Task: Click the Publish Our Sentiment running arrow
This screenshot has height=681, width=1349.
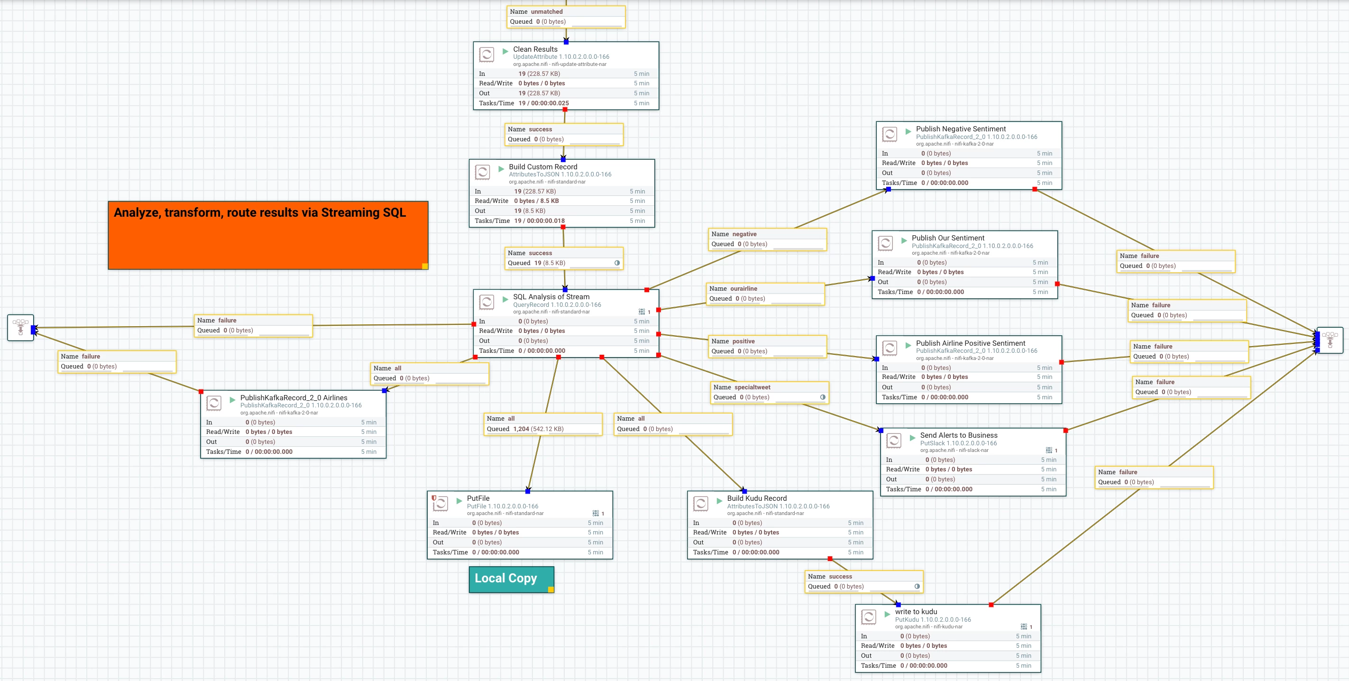Action: (904, 240)
